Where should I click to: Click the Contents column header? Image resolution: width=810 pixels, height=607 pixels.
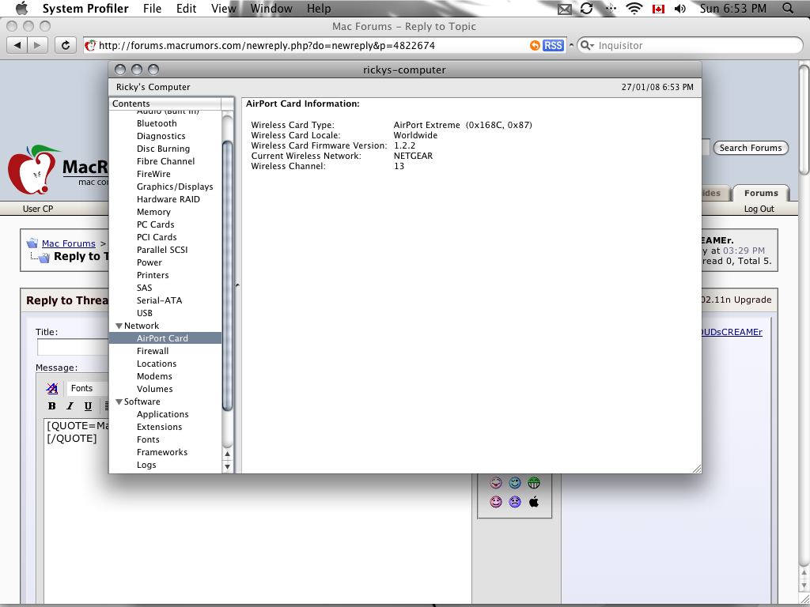[x=165, y=104]
